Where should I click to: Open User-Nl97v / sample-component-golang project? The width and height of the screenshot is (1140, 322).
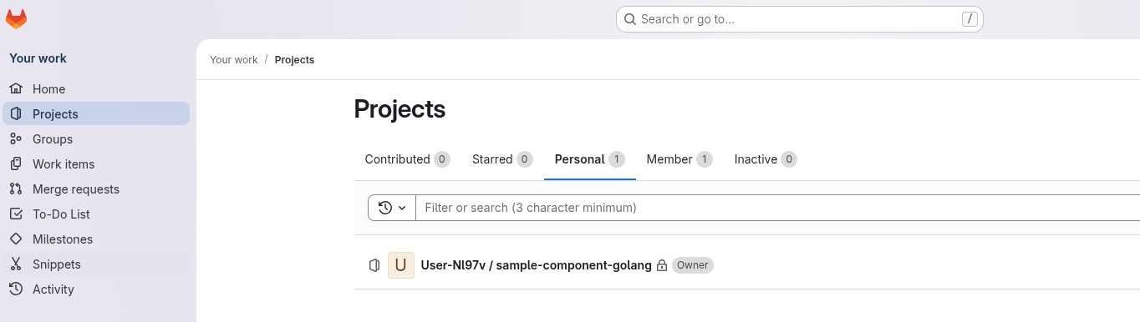pyautogui.click(x=536, y=265)
